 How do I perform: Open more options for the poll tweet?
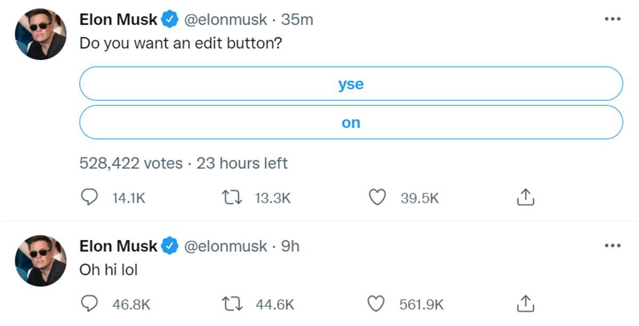(x=612, y=19)
